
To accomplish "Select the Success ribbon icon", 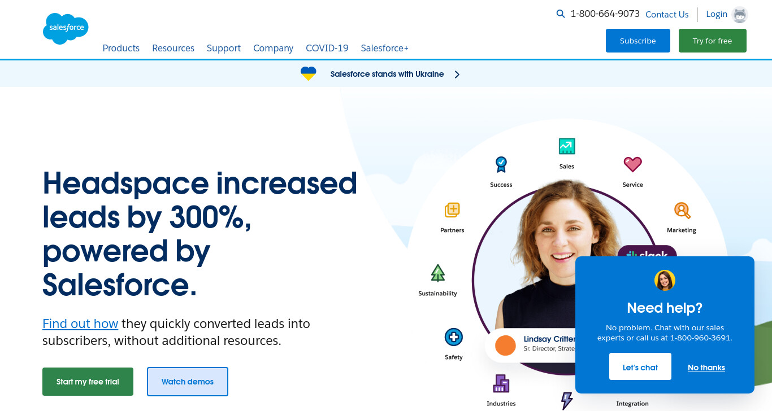I will pyautogui.click(x=501, y=164).
